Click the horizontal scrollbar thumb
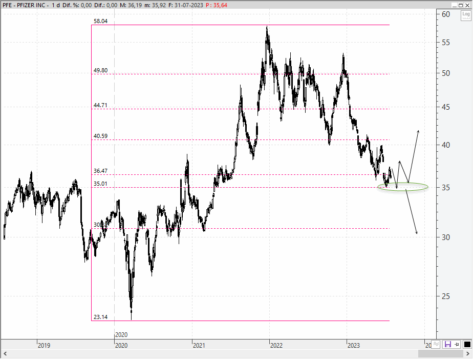 [x=440, y=353]
